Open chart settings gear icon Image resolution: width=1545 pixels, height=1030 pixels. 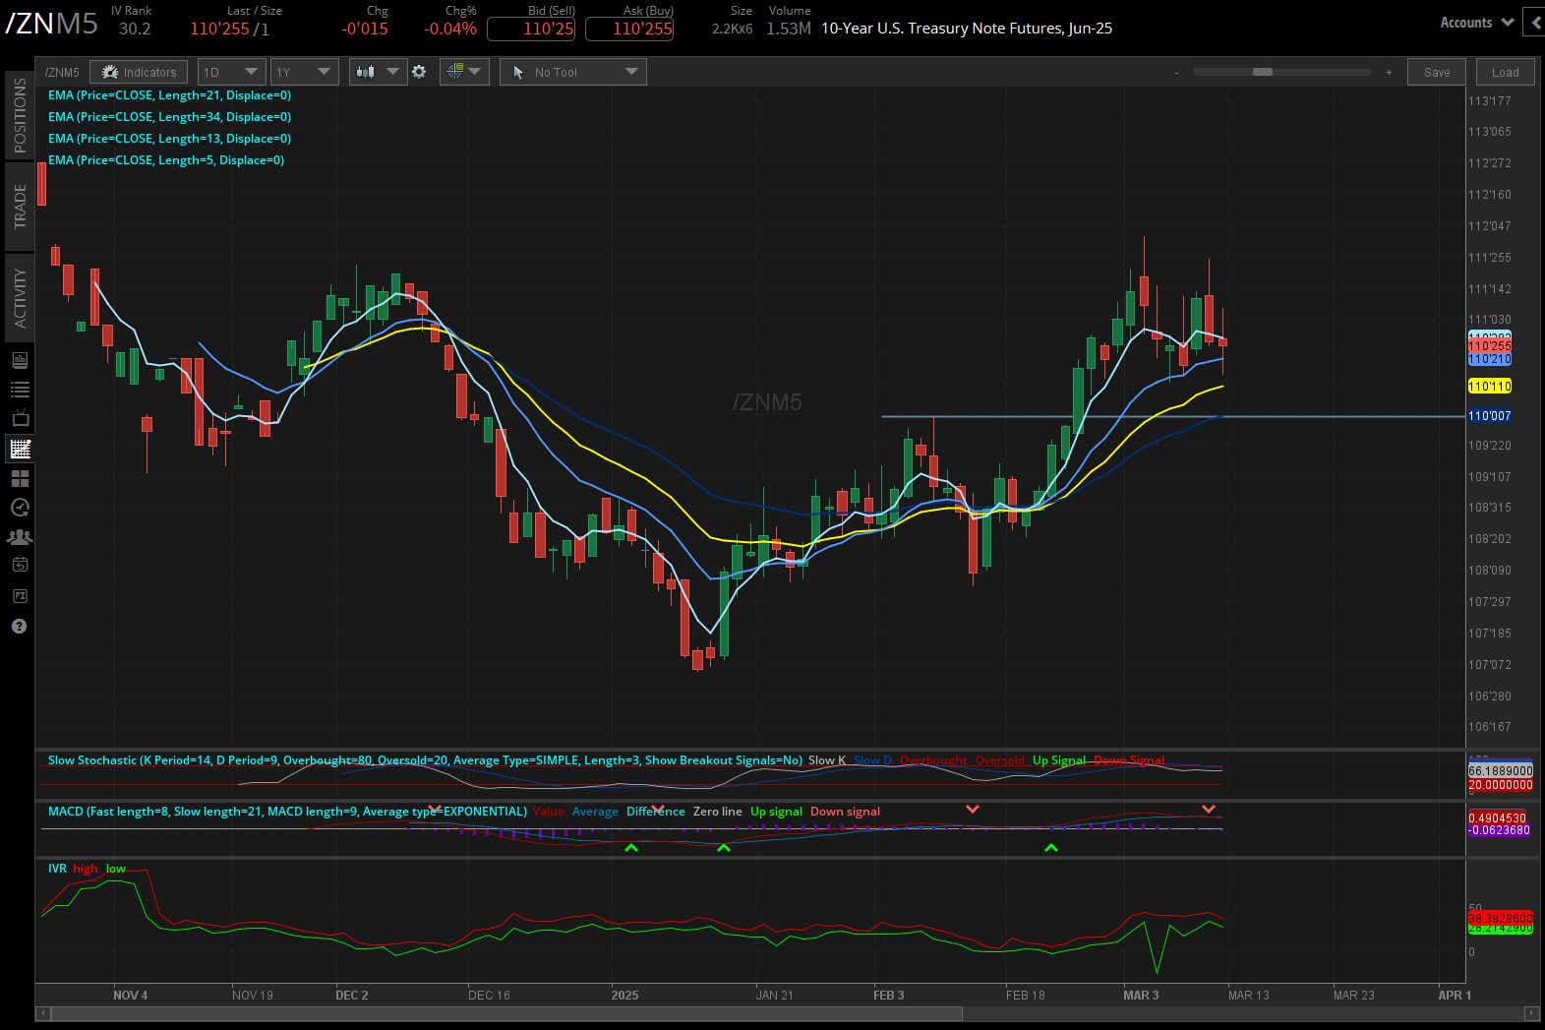pos(419,72)
